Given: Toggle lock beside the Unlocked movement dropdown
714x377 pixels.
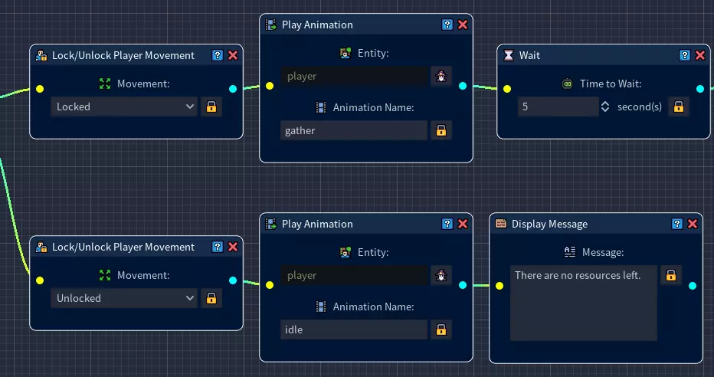Looking at the screenshot, I should (211, 298).
